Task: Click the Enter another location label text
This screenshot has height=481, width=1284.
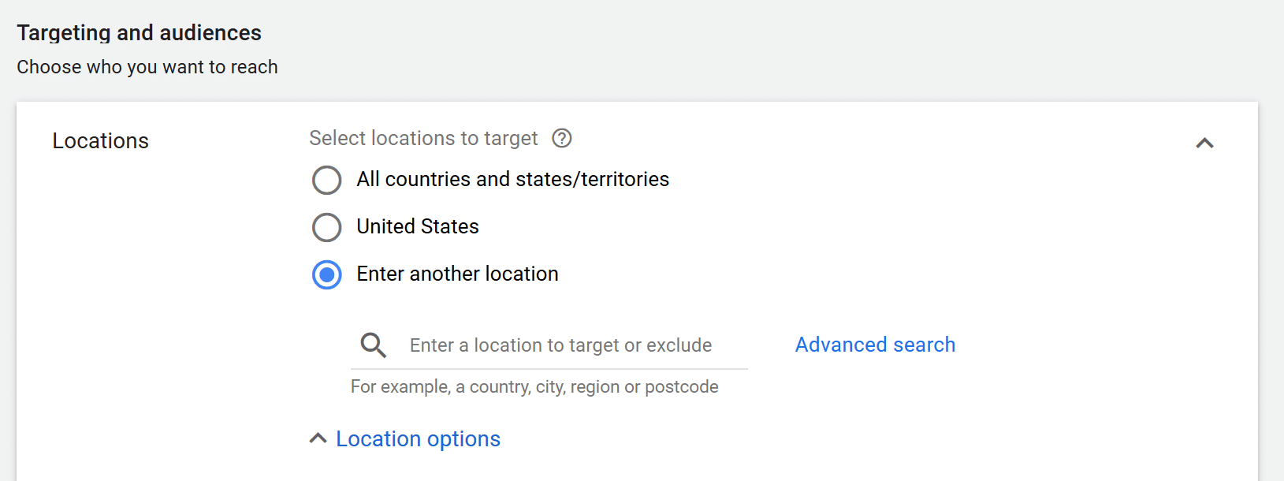Action: (x=456, y=274)
